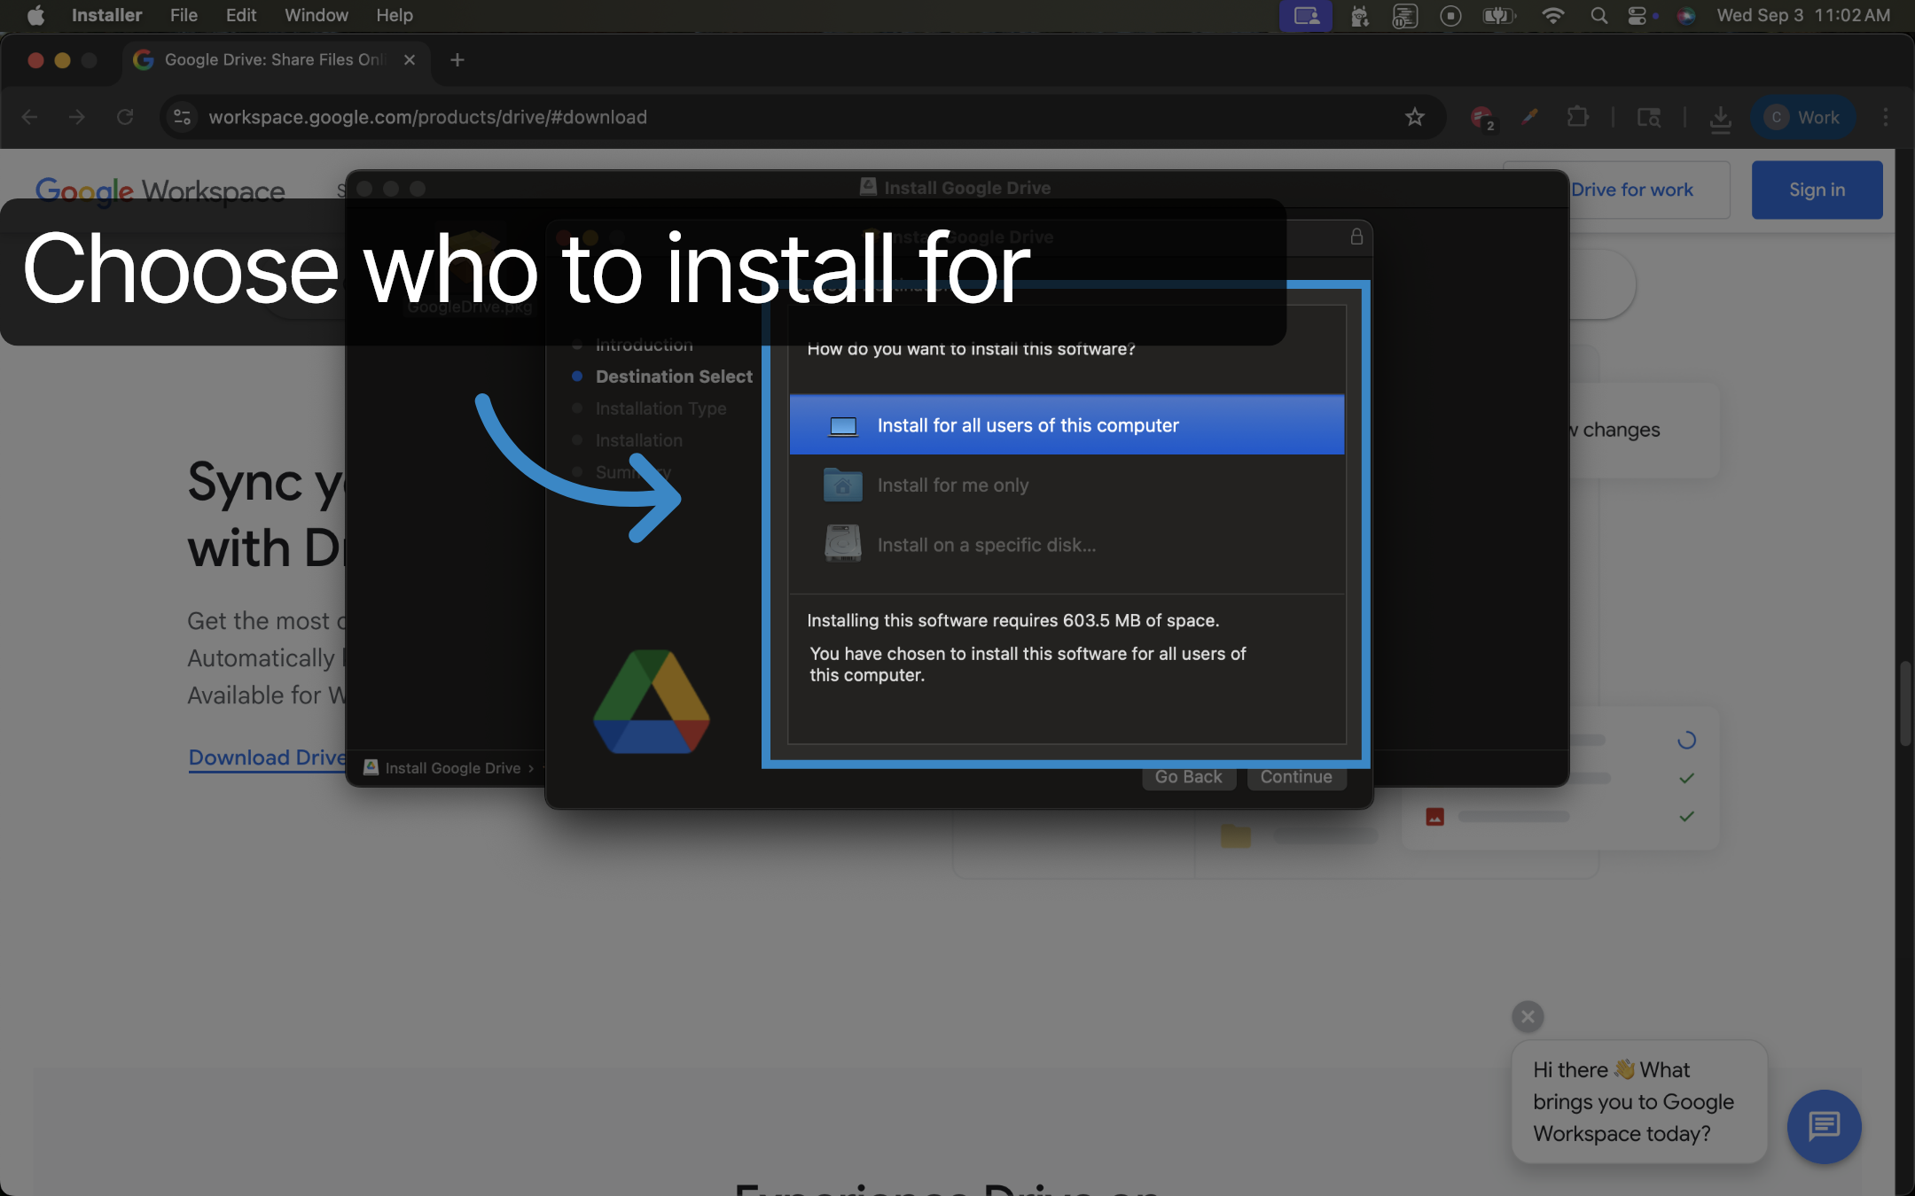The image size is (1915, 1196).
Task: Click the Sign in button on webpage
Action: pyautogui.click(x=1817, y=190)
